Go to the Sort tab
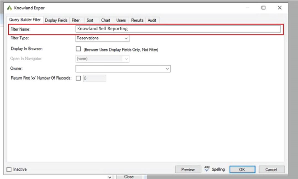The height and width of the screenshot is (179, 298). click(90, 20)
